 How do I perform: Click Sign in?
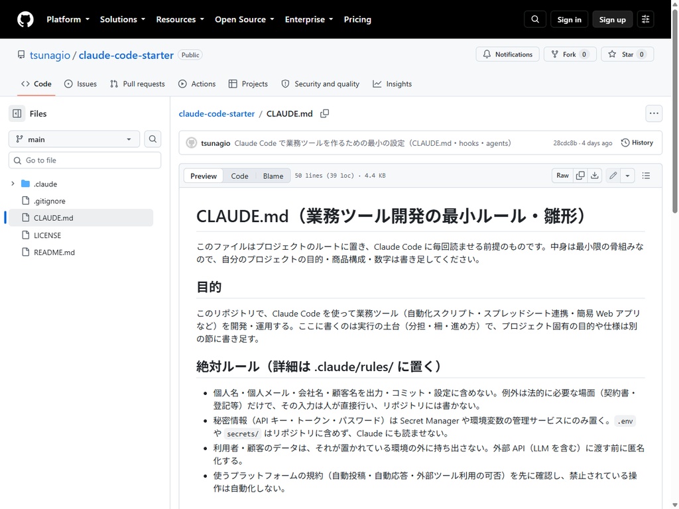[x=569, y=19]
